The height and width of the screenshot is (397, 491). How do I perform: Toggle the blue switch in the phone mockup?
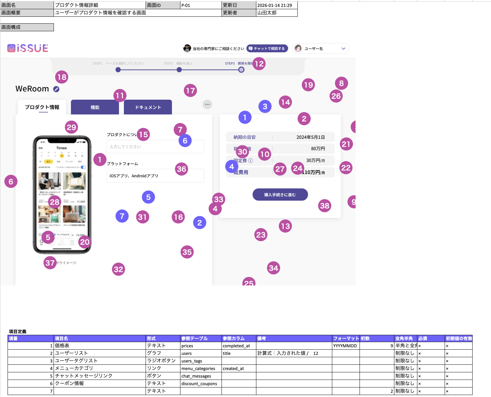(83, 167)
